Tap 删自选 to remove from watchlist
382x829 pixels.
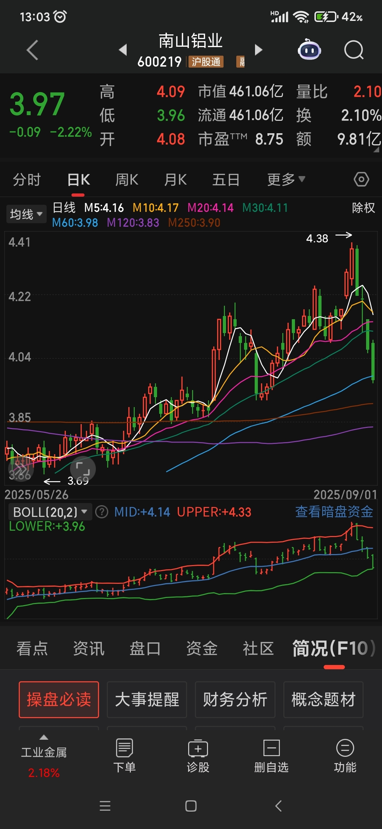click(x=271, y=756)
